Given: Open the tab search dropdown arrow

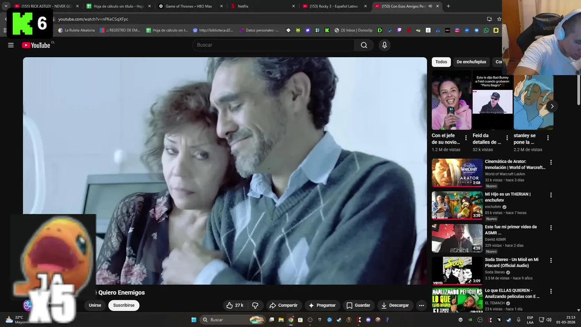Looking at the screenshot, I should pos(6,6).
